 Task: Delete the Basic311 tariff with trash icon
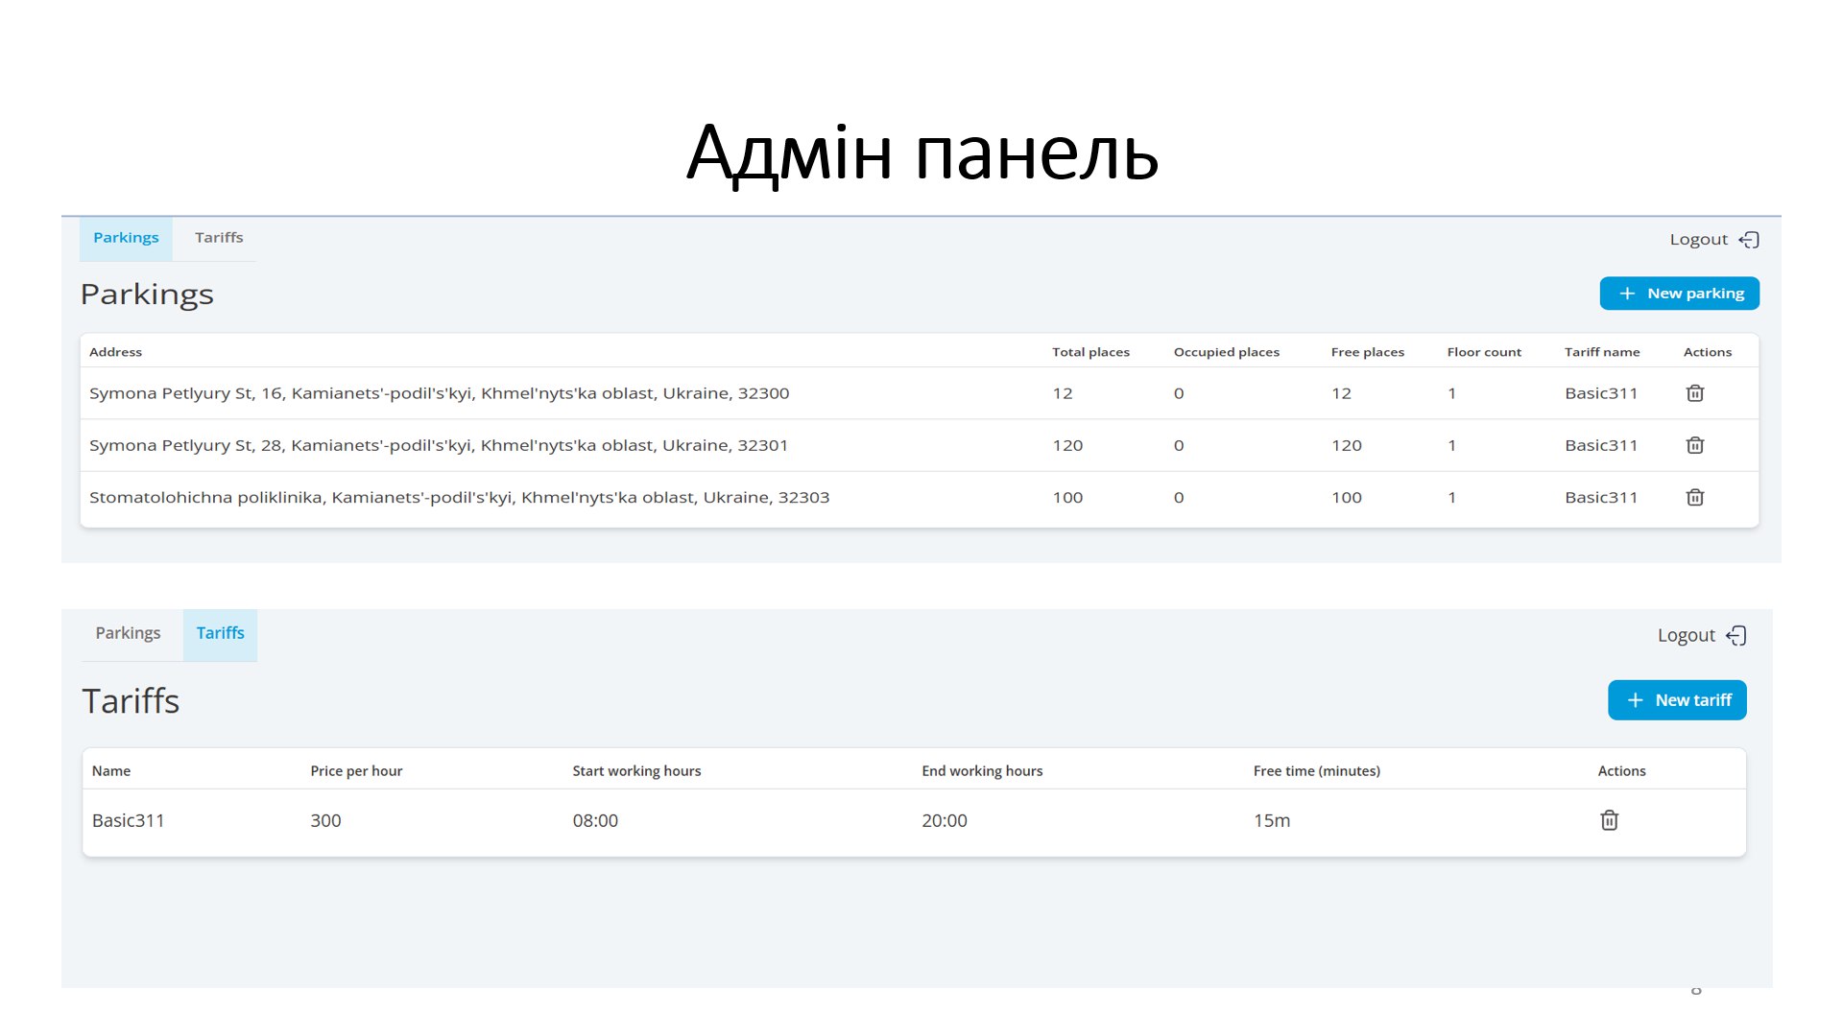[1610, 820]
